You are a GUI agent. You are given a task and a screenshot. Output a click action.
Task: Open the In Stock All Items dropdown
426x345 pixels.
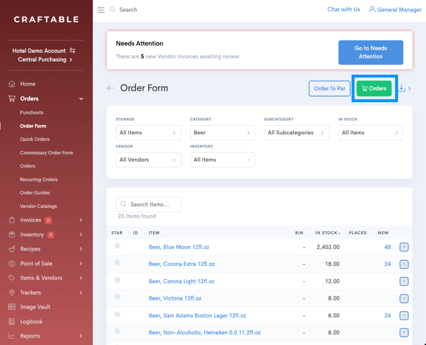[x=370, y=133]
